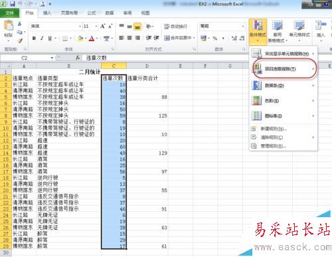The height and width of the screenshot is (257, 332).
Task: Open Top/Bottom Rules (项目选取规则) submenu
Action: 284,69
